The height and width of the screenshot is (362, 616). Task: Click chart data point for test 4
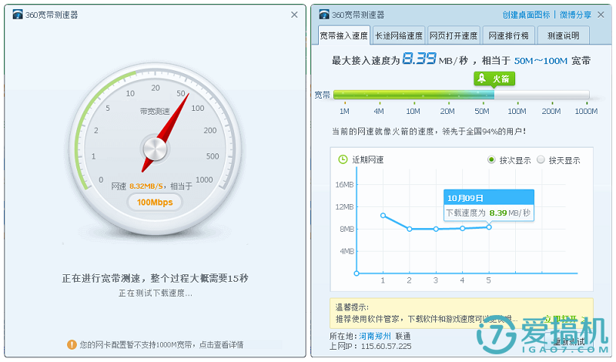463,228
